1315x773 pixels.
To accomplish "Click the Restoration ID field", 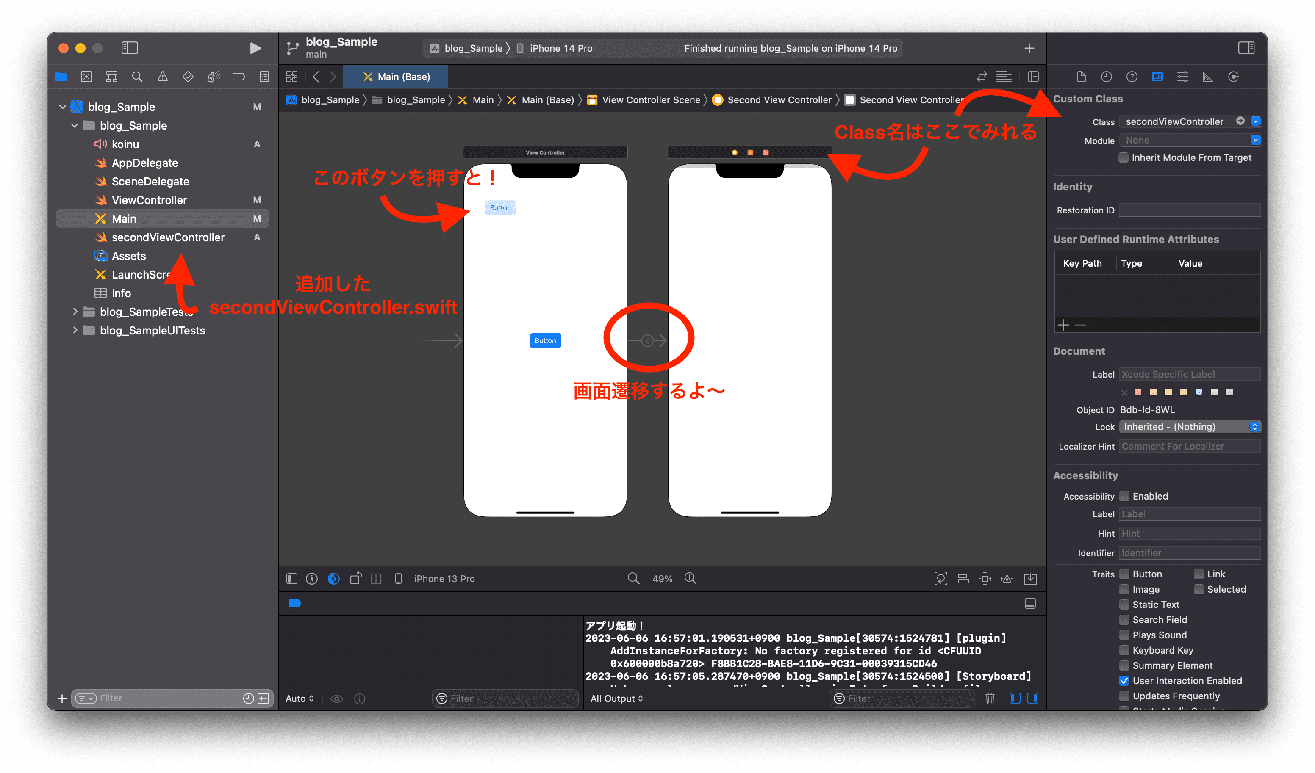I will [x=1190, y=210].
